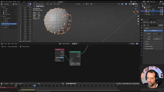Screen dimensions: 164x92
Task: Expand the Custom Properties panel
Action: pos(149,49)
